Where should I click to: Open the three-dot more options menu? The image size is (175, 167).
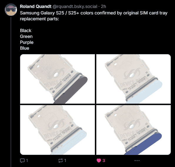coord(137,161)
